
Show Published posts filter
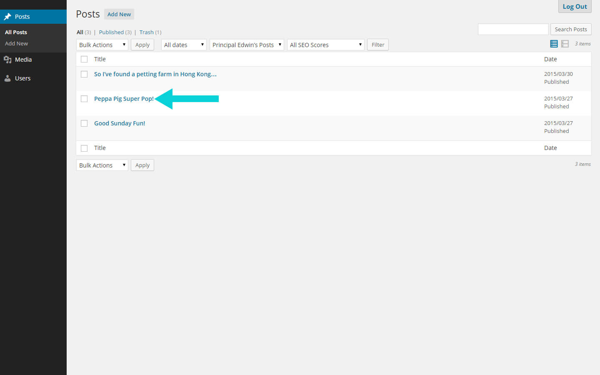[111, 32]
